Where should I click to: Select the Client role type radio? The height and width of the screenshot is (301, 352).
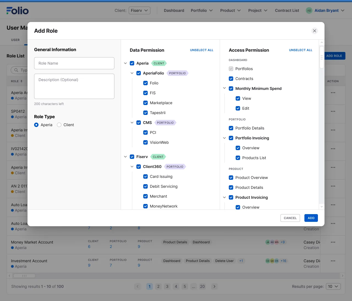(x=59, y=125)
